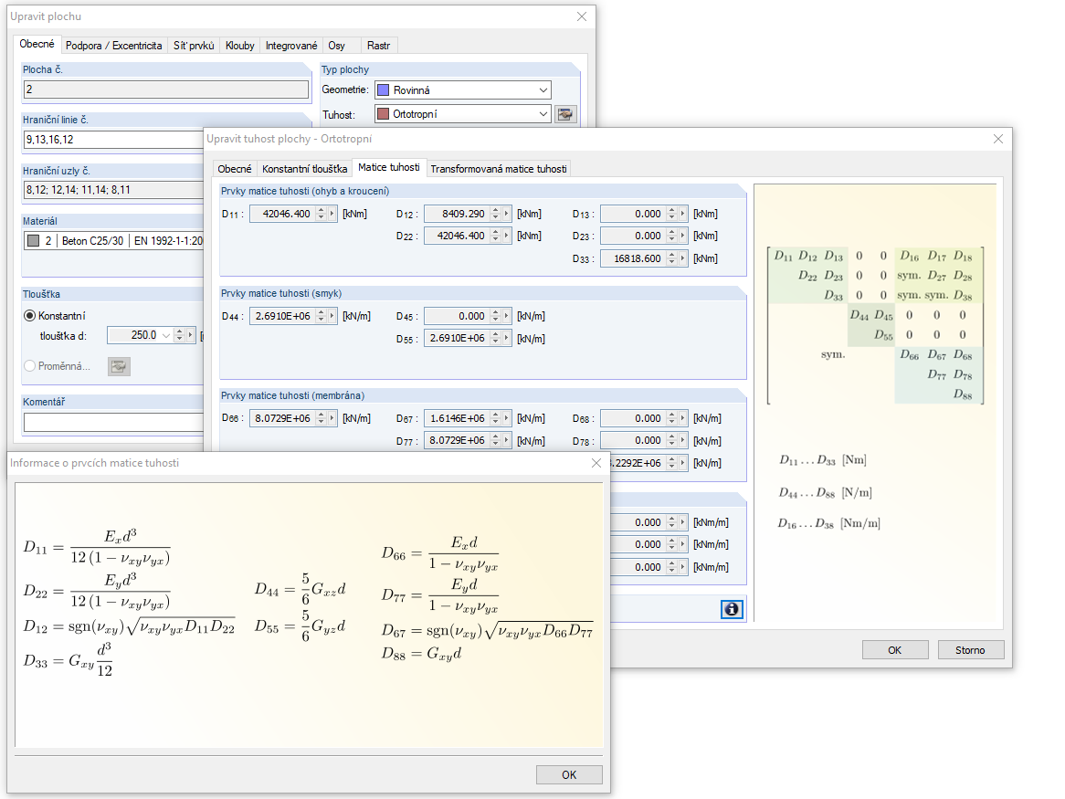Open the Osy tab

click(337, 46)
